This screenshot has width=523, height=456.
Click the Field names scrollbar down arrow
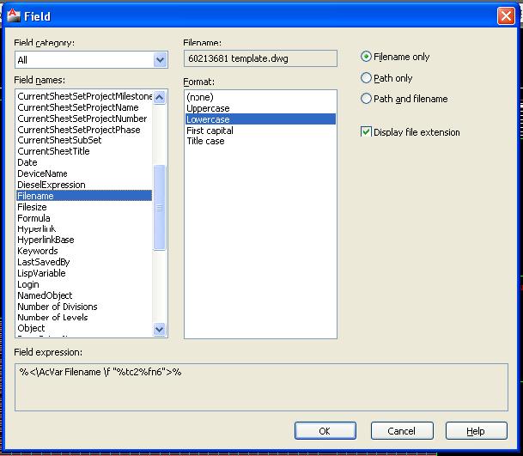pos(160,330)
